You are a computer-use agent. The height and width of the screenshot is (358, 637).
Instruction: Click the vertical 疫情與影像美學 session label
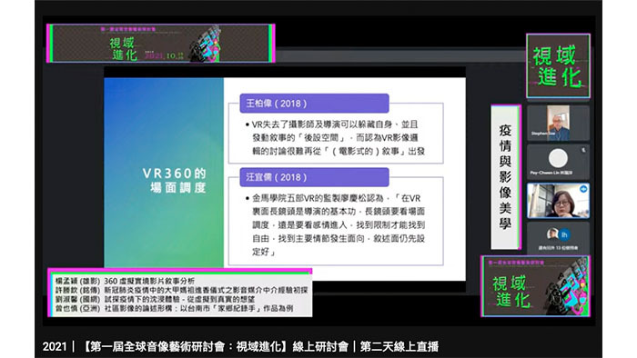[x=505, y=177]
